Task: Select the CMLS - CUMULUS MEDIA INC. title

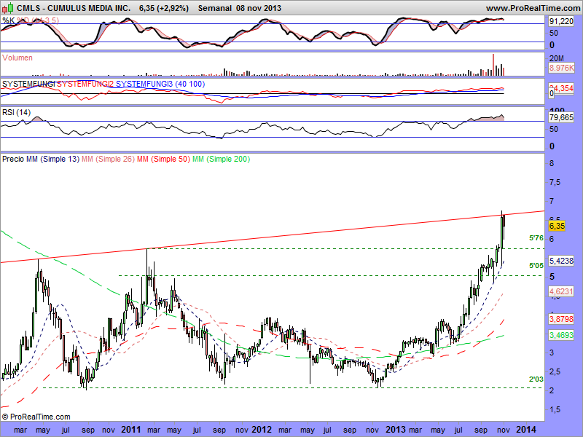Action: [74, 8]
